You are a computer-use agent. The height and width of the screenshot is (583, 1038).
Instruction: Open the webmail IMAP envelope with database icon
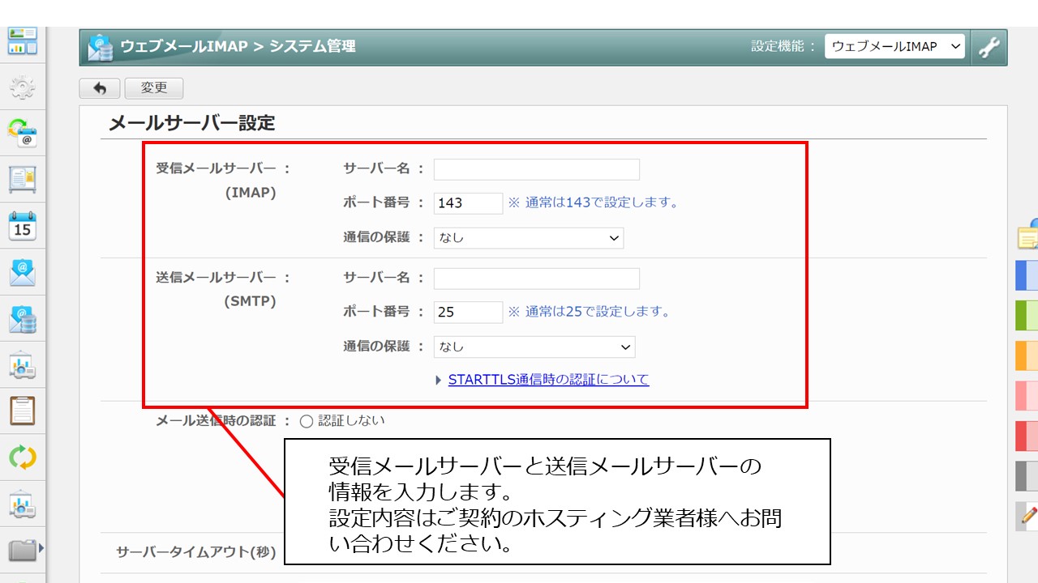pos(23,319)
